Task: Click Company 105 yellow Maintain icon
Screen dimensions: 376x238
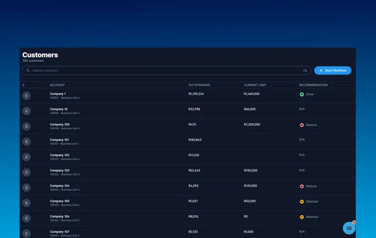Action: point(302,201)
